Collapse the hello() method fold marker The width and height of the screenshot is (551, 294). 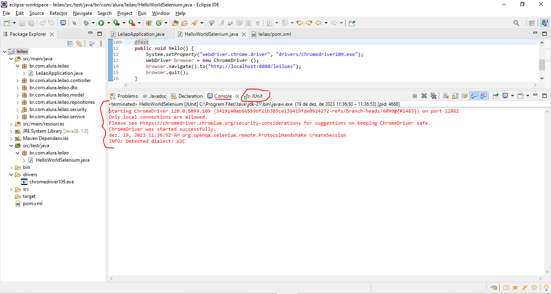click(x=121, y=42)
